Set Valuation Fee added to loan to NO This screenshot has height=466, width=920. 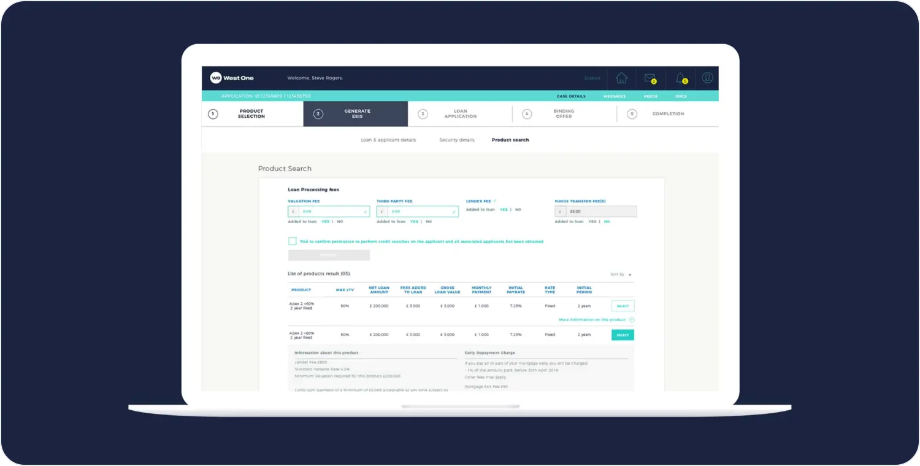coord(340,222)
